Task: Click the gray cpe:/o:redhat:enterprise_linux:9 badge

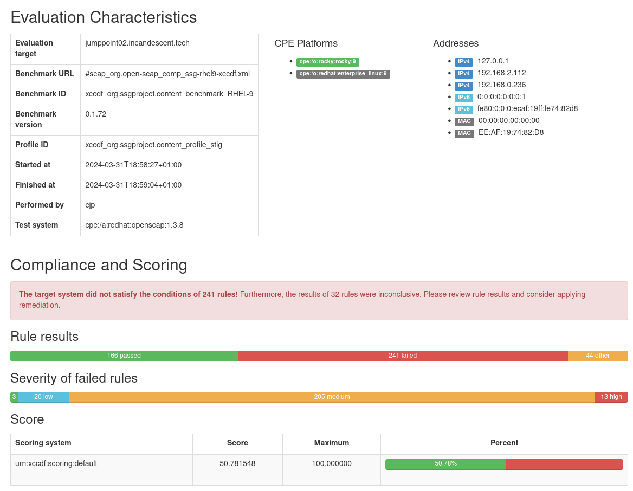Action: pyautogui.click(x=343, y=74)
